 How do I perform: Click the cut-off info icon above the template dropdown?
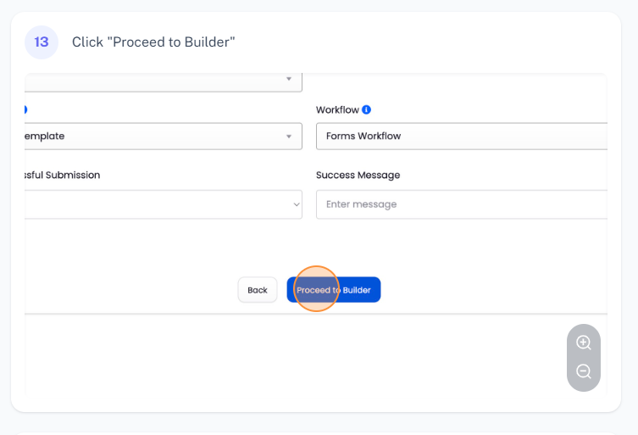[25, 109]
